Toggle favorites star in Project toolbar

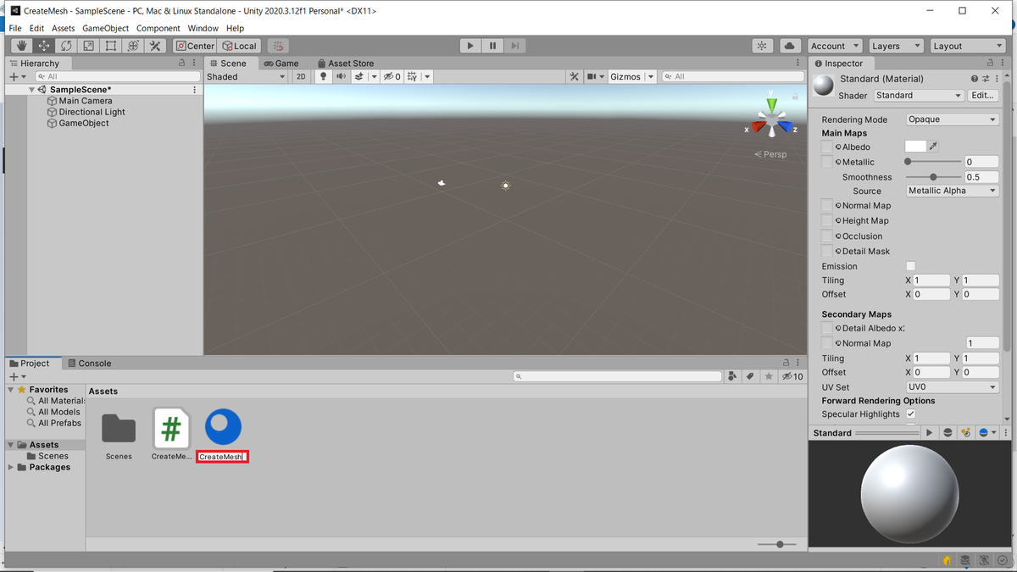pyautogui.click(x=768, y=376)
